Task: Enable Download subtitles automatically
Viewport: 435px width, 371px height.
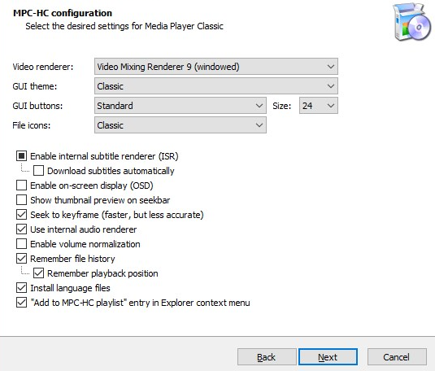Action: click(38, 171)
